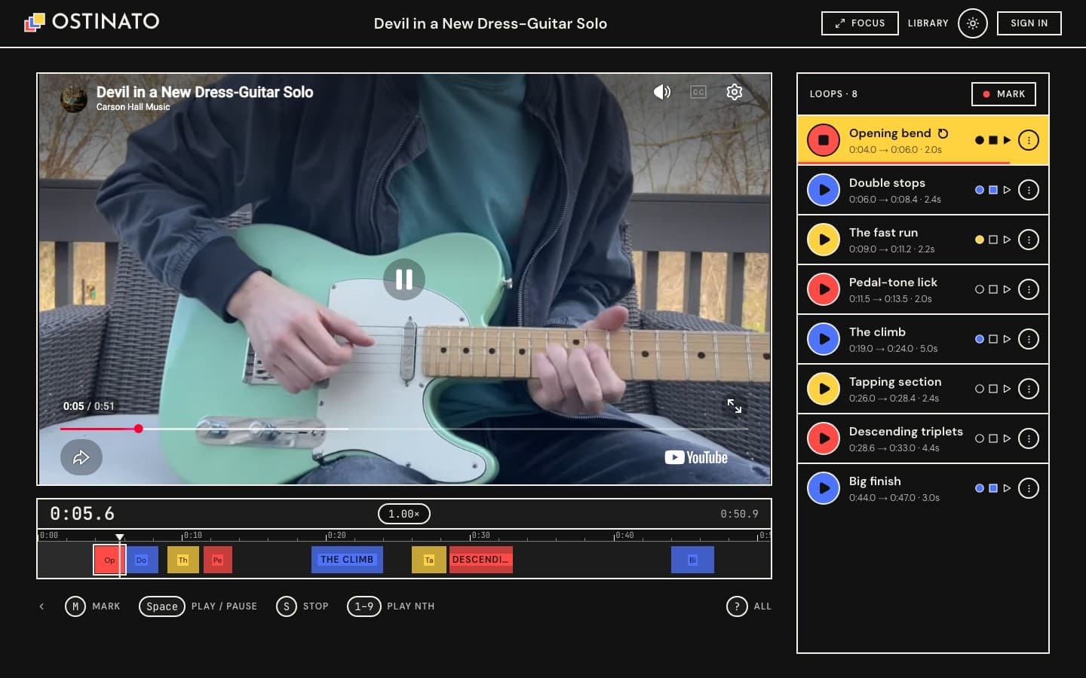Toggle triangle marker on Descending triplets row
This screenshot has width=1086, height=678.
coord(1007,438)
